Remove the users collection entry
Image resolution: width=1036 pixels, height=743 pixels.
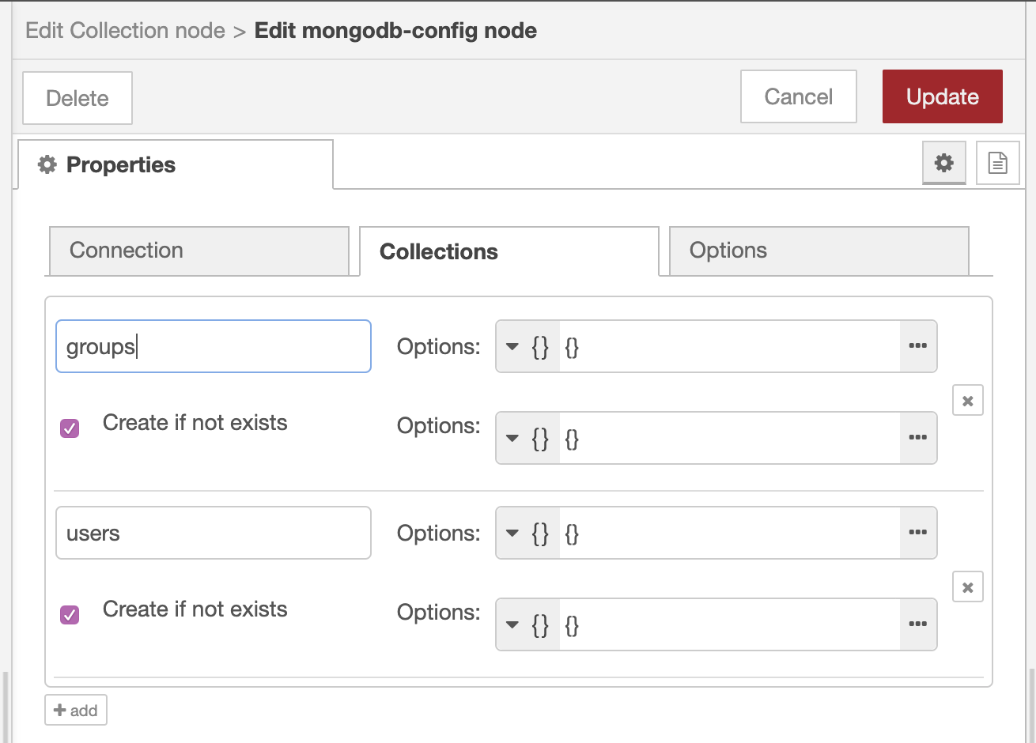click(967, 587)
